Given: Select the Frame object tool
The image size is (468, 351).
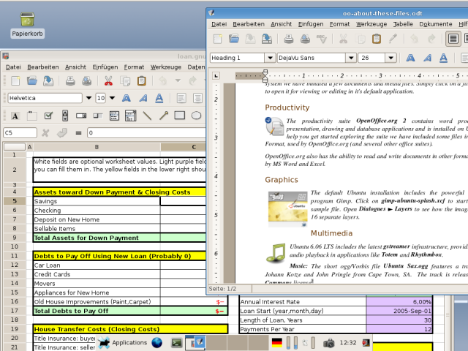Looking at the screenshot, I should pyautogui.click(x=31, y=116).
